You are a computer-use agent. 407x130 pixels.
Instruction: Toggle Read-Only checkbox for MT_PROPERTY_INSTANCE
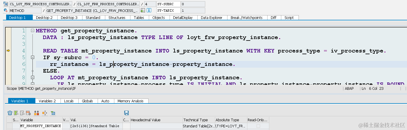(x=258, y=126)
